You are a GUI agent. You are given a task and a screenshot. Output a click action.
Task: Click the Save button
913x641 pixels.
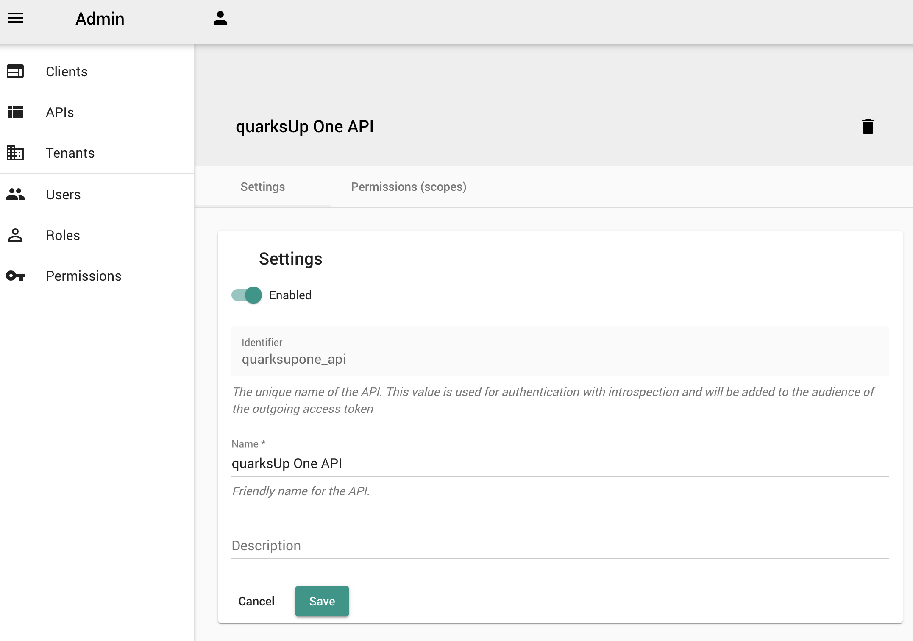tap(322, 601)
